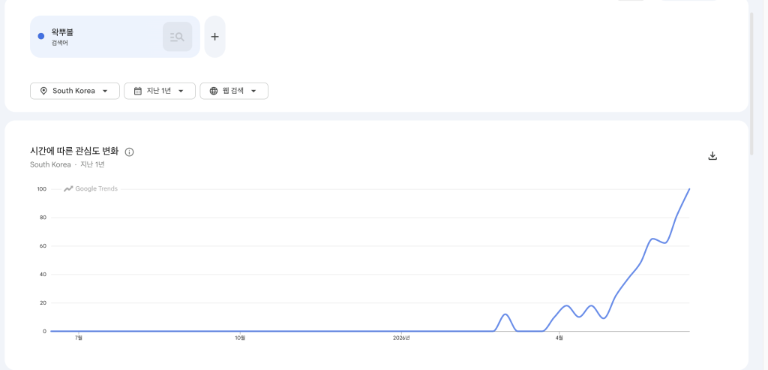Click the Google Trends logo watermark
Image resolution: width=768 pixels, height=370 pixels.
click(91, 188)
